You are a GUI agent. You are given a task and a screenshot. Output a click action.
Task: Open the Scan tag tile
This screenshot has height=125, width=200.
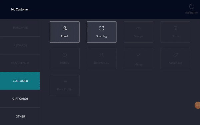102,32
